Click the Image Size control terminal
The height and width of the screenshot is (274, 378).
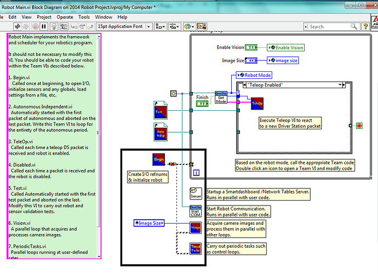coord(251,60)
